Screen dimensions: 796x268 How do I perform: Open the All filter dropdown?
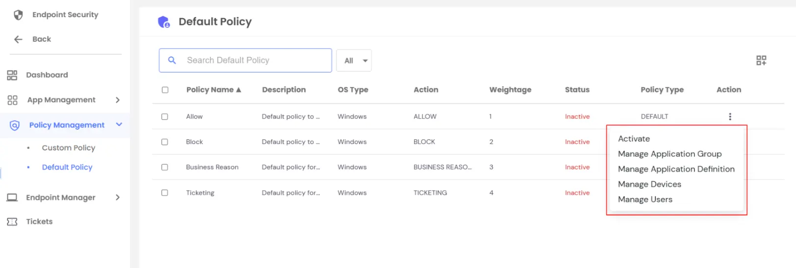coord(354,61)
